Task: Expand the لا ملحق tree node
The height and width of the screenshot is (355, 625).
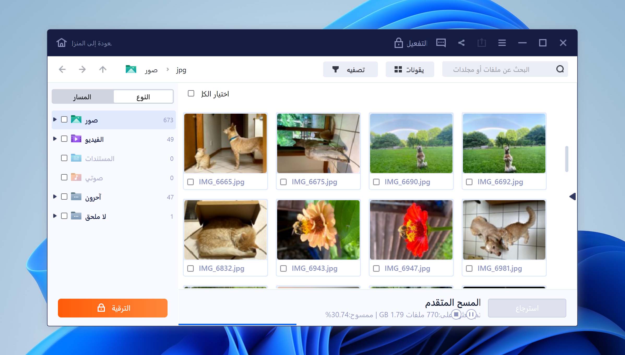Action: point(55,216)
